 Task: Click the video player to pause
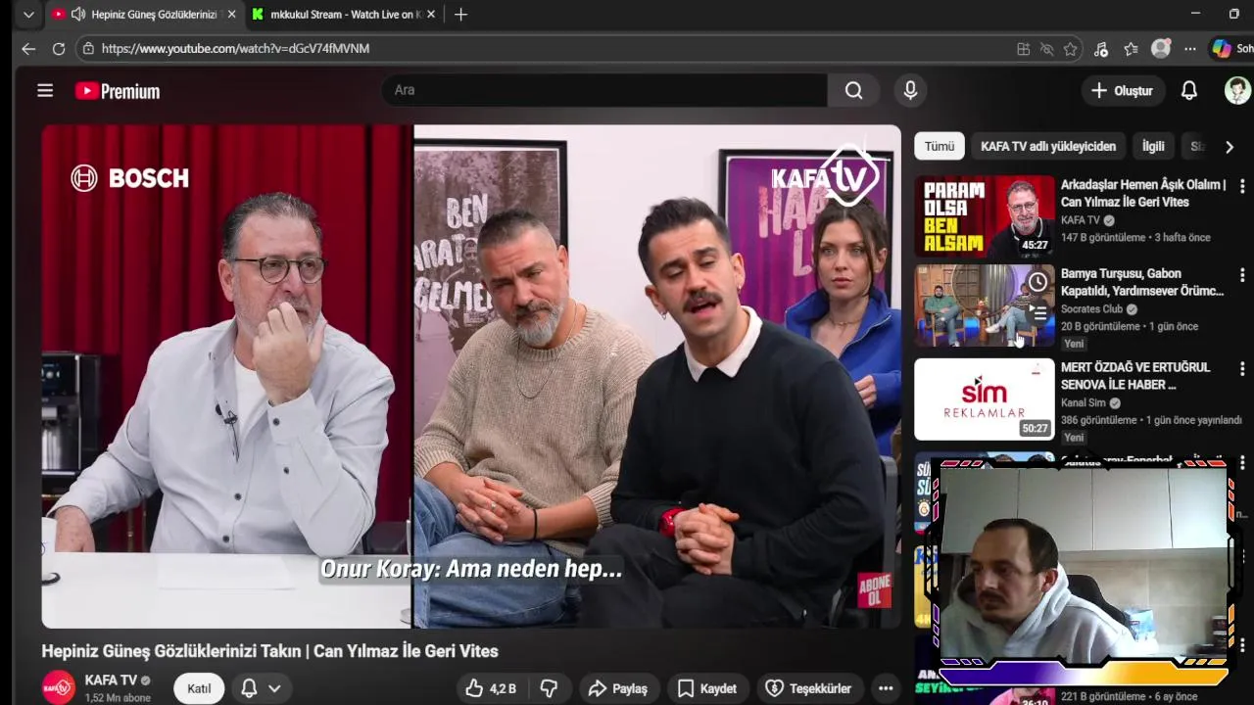click(471, 376)
